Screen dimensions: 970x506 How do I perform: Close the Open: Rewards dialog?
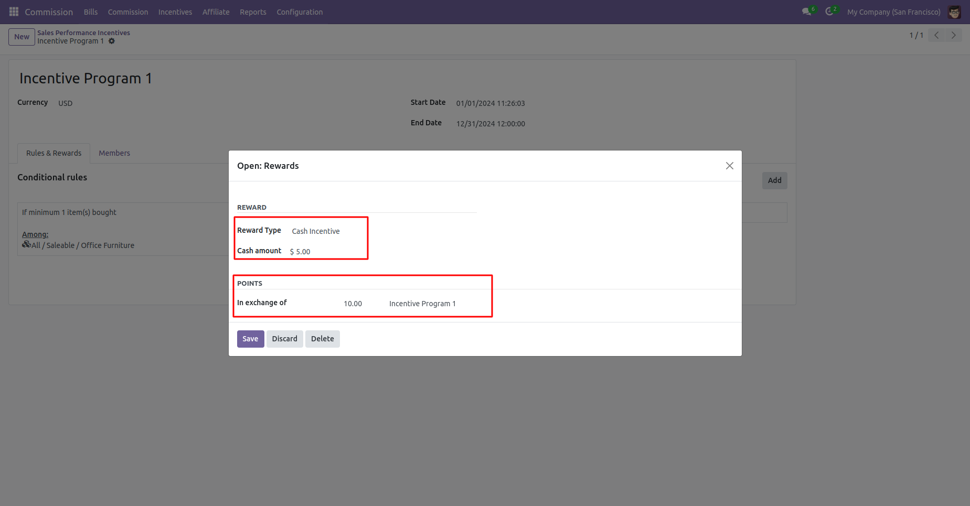(729, 166)
